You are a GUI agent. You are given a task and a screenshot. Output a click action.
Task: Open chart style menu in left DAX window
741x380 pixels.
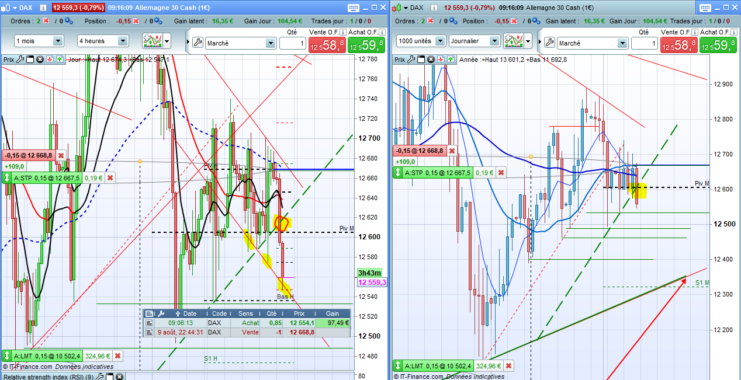coord(9,8)
